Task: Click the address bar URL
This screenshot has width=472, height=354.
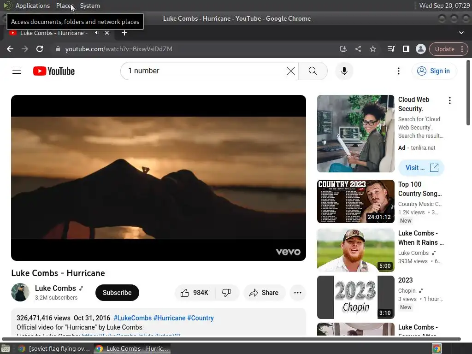Action: pyautogui.click(x=118, y=49)
